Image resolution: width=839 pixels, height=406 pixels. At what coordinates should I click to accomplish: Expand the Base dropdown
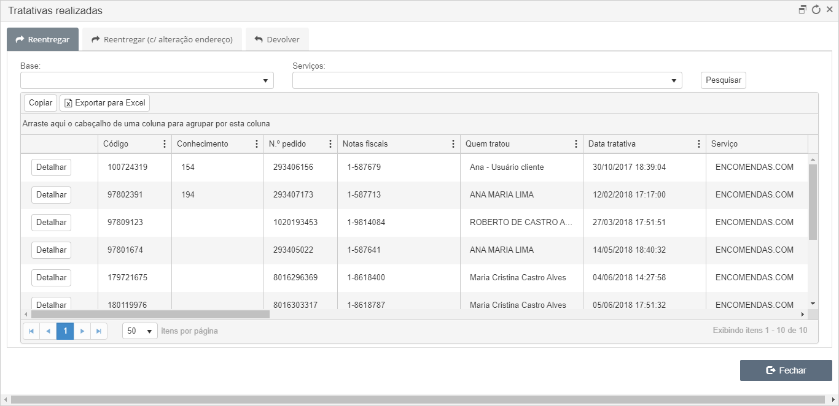[x=265, y=80]
